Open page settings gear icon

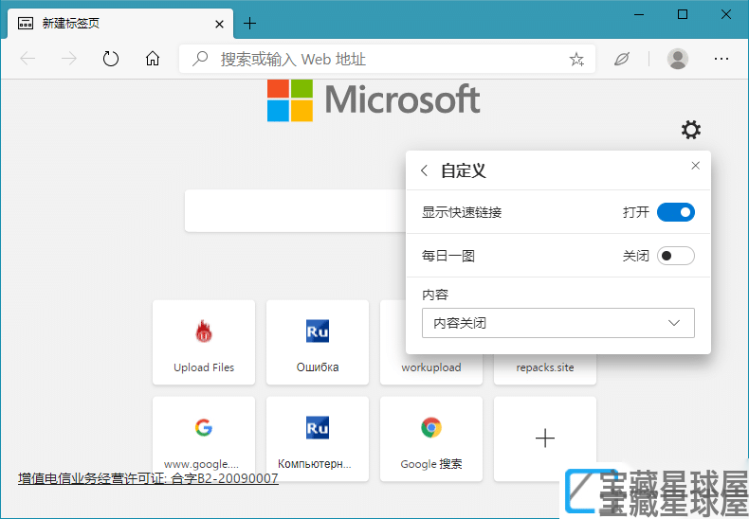(691, 130)
